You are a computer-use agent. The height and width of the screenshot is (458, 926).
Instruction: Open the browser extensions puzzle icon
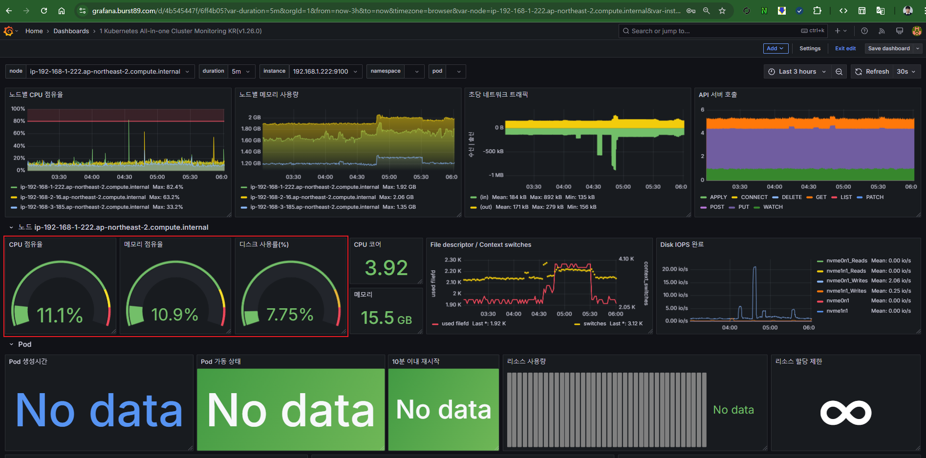pyautogui.click(x=817, y=11)
